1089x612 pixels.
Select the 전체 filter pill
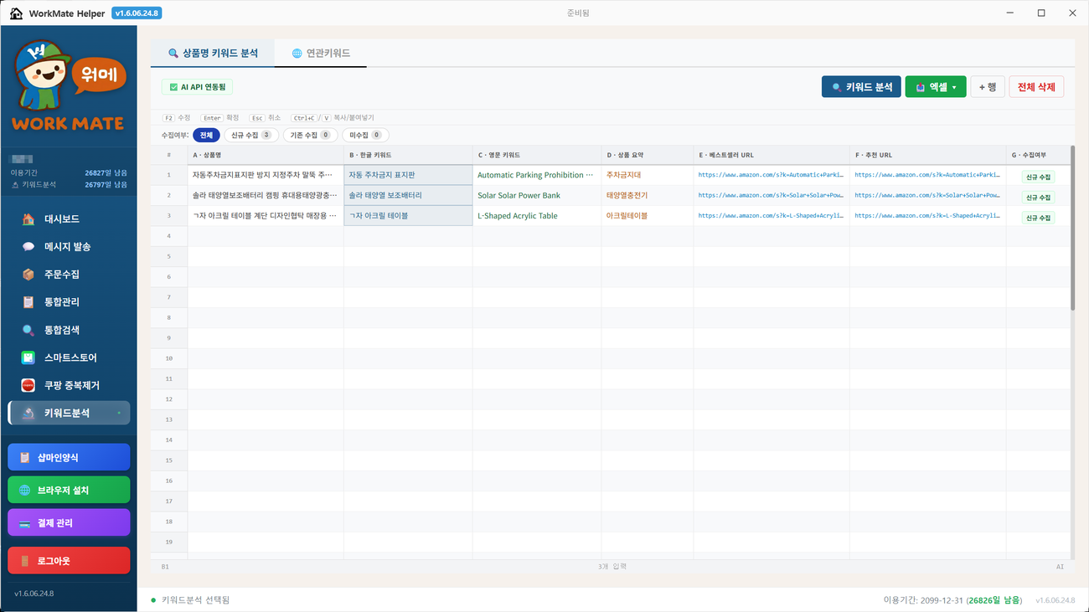[206, 135]
